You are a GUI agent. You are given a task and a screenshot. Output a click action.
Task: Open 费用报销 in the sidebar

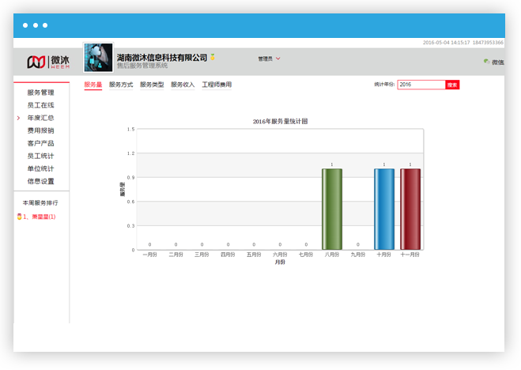[x=41, y=130]
